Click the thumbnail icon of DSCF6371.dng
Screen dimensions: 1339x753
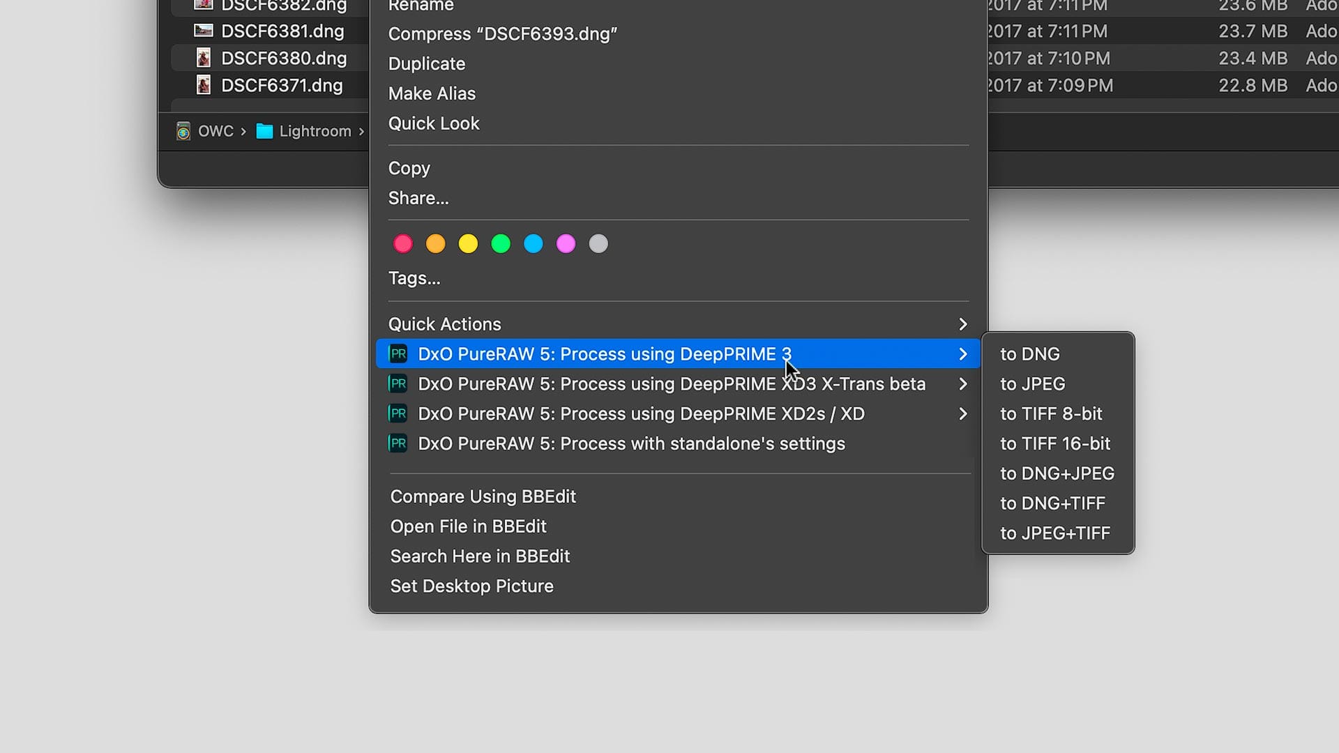204,85
